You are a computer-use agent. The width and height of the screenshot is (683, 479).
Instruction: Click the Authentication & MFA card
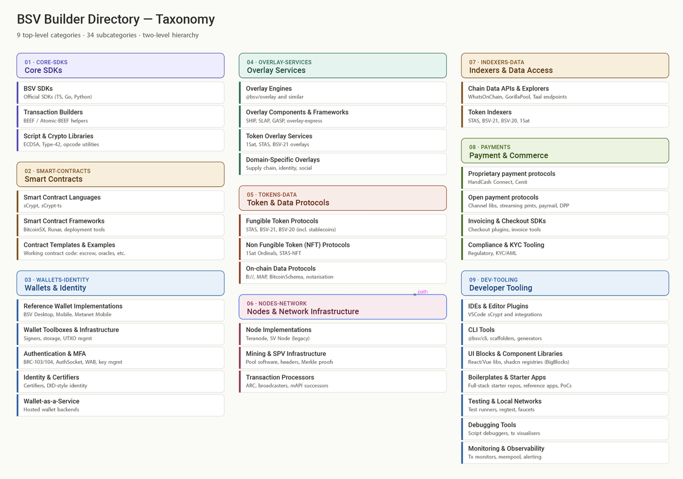121,358
